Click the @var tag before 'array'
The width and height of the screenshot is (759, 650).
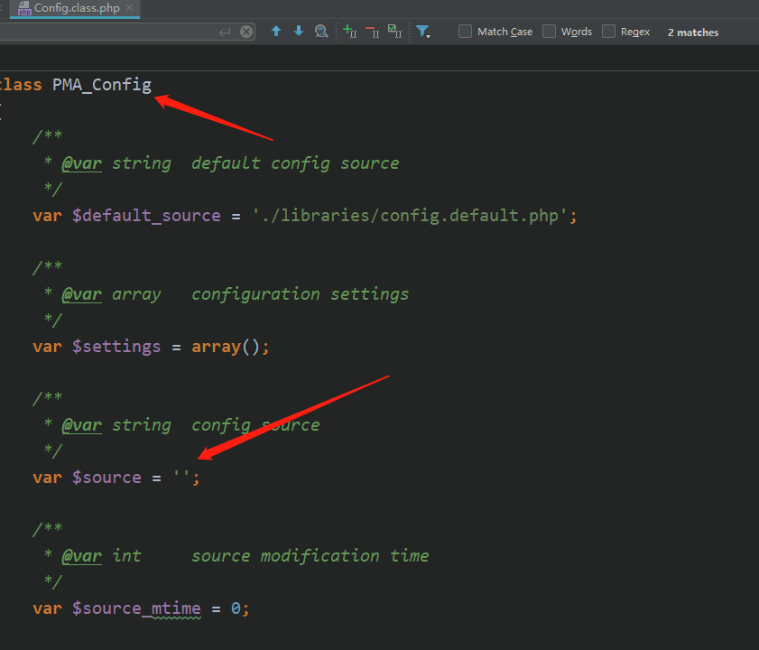82,294
